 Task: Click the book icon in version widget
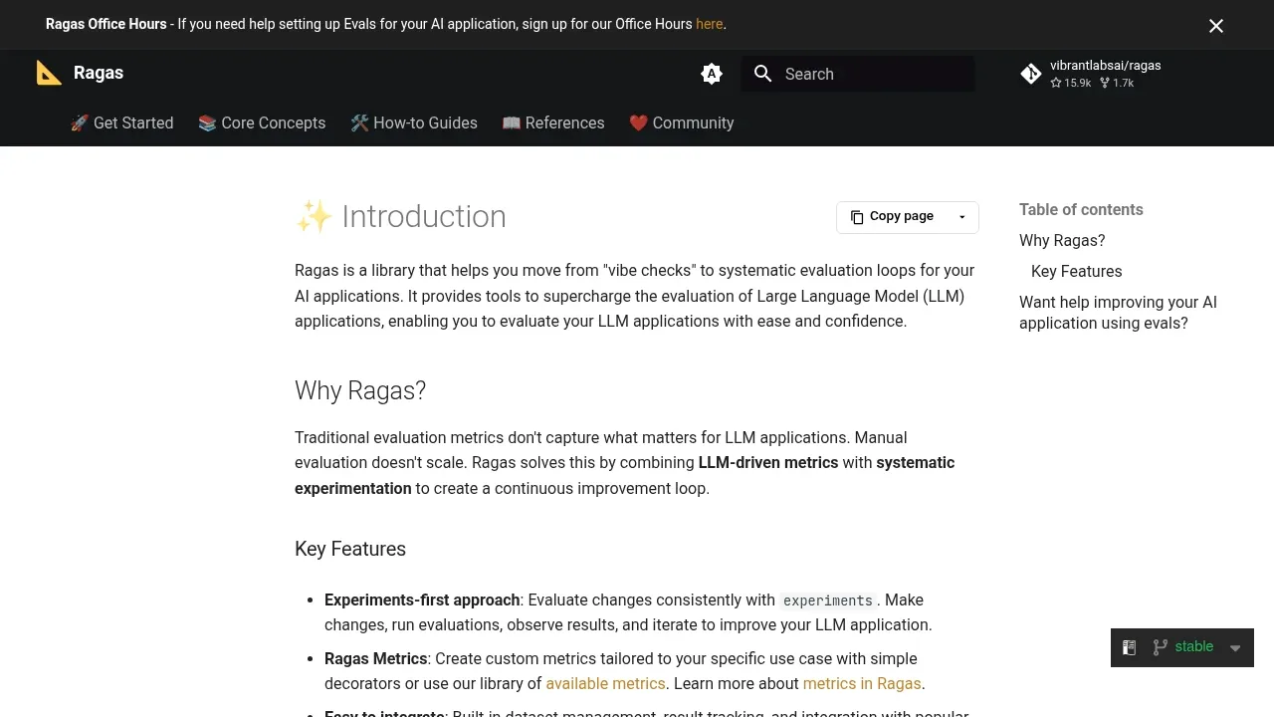[1130, 647]
